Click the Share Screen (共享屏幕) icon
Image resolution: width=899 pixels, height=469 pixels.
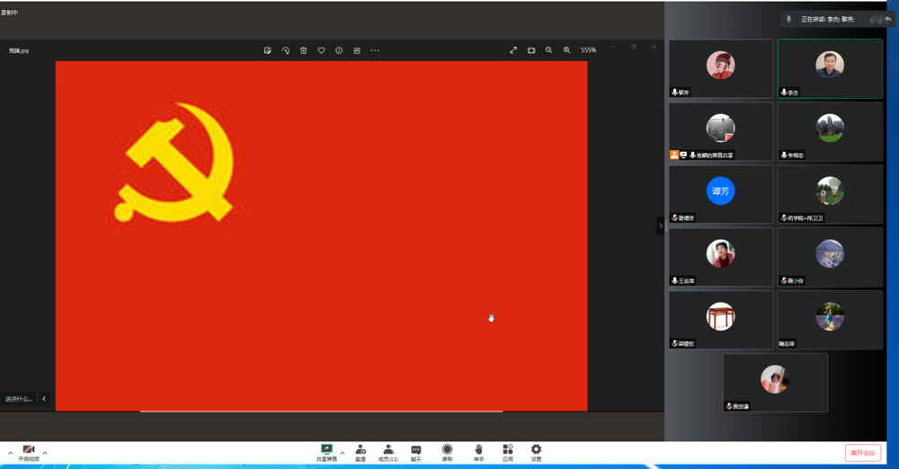[326, 450]
